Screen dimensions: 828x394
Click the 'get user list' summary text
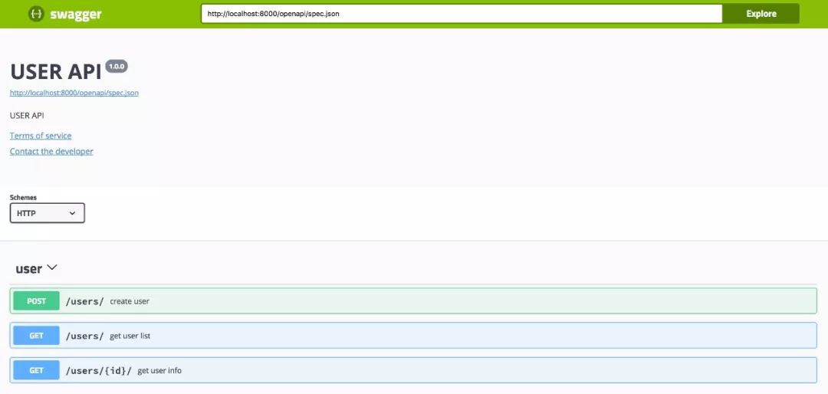130,336
